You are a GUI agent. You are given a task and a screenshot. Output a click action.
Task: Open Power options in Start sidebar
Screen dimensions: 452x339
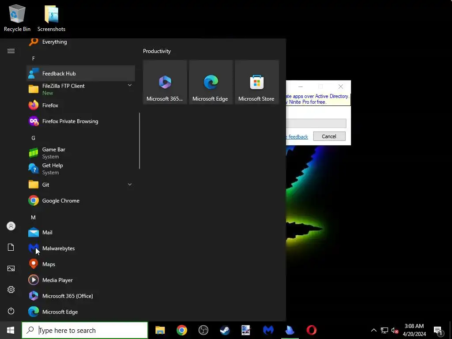coord(11,311)
